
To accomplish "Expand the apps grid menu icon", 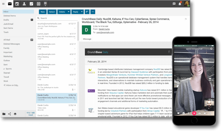I will [45, 4].
